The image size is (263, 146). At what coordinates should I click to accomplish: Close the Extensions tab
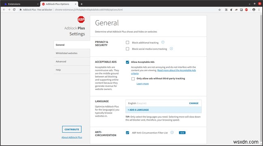coord(38,4)
